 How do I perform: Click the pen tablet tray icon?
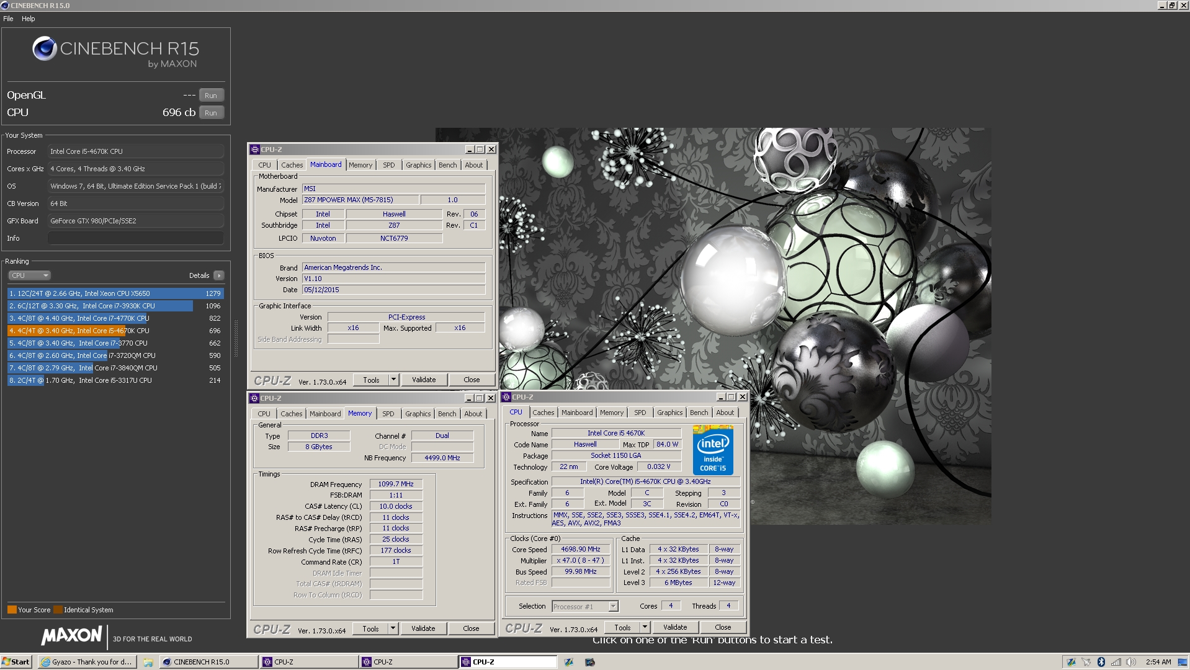pos(1071,662)
